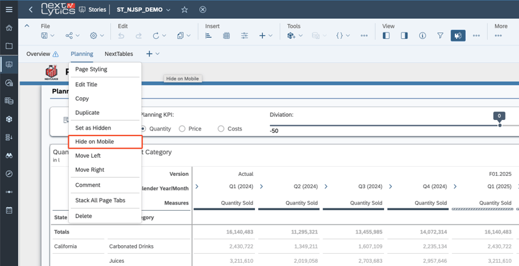Click Totals cell 16,140,483 under Q1 (2024)
The image size is (519, 266).
(240, 232)
